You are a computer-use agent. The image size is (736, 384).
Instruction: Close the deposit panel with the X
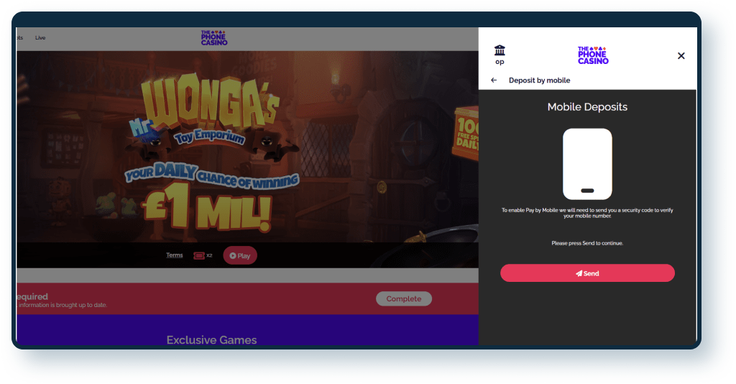tap(681, 56)
